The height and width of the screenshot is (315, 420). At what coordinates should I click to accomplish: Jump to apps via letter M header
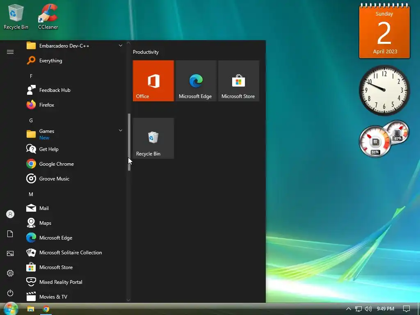31,194
